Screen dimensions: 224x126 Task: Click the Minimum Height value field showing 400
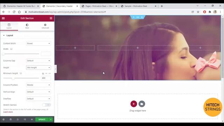(46, 78)
